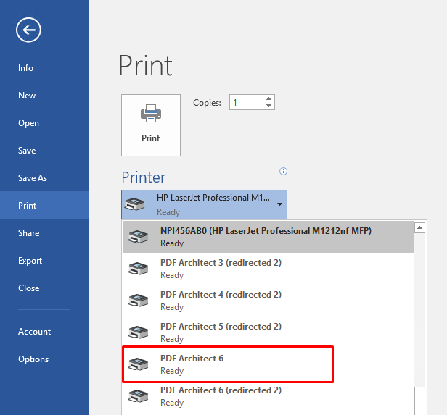The image size is (447, 415).
Task: Select NPI456AB0 HP LaserJet Professional printer
Action: 268,237
